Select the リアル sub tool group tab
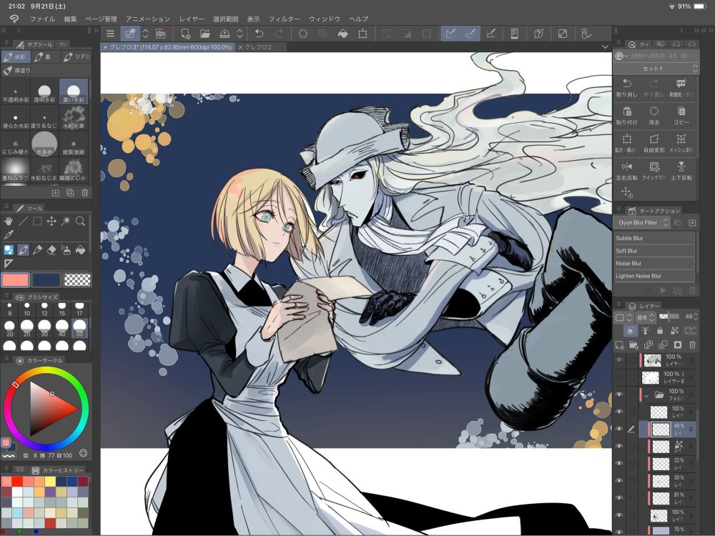 click(x=77, y=57)
